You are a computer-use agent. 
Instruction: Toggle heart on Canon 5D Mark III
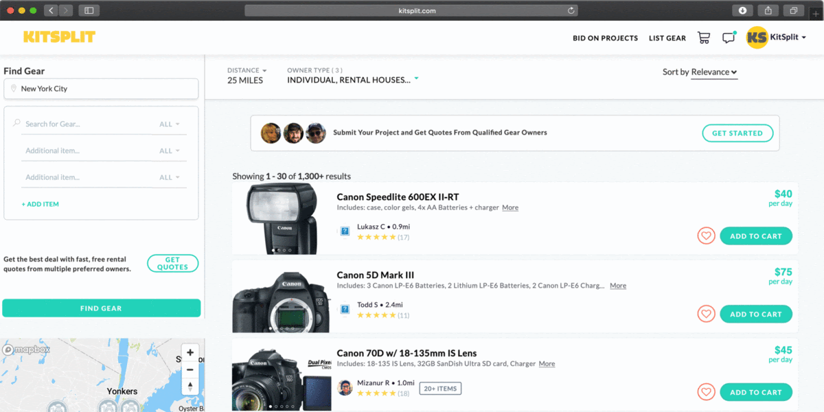pos(706,314)
